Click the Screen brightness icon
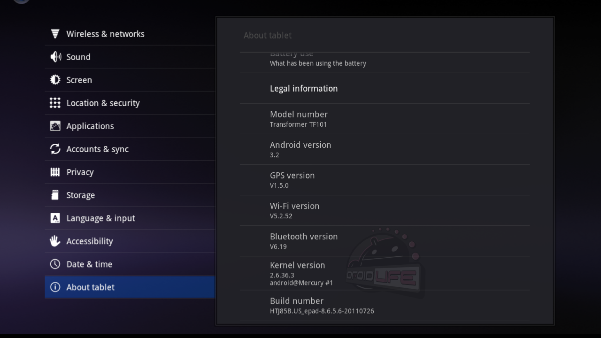Viewport: 601px width, 338px height. (55, 80)
